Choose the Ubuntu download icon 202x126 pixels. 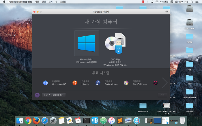pyautogui.click(x=75, y=83)
